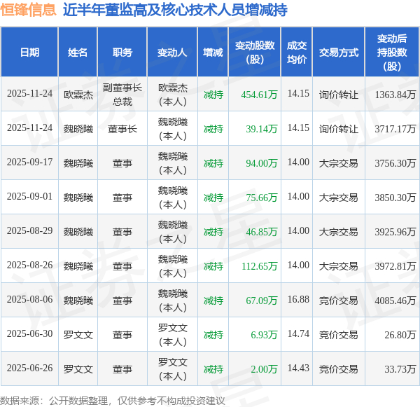The height and width of the screenshot is (407, 420).
Task: Click the 75.66万 share change value
Action: coord(261,198)
